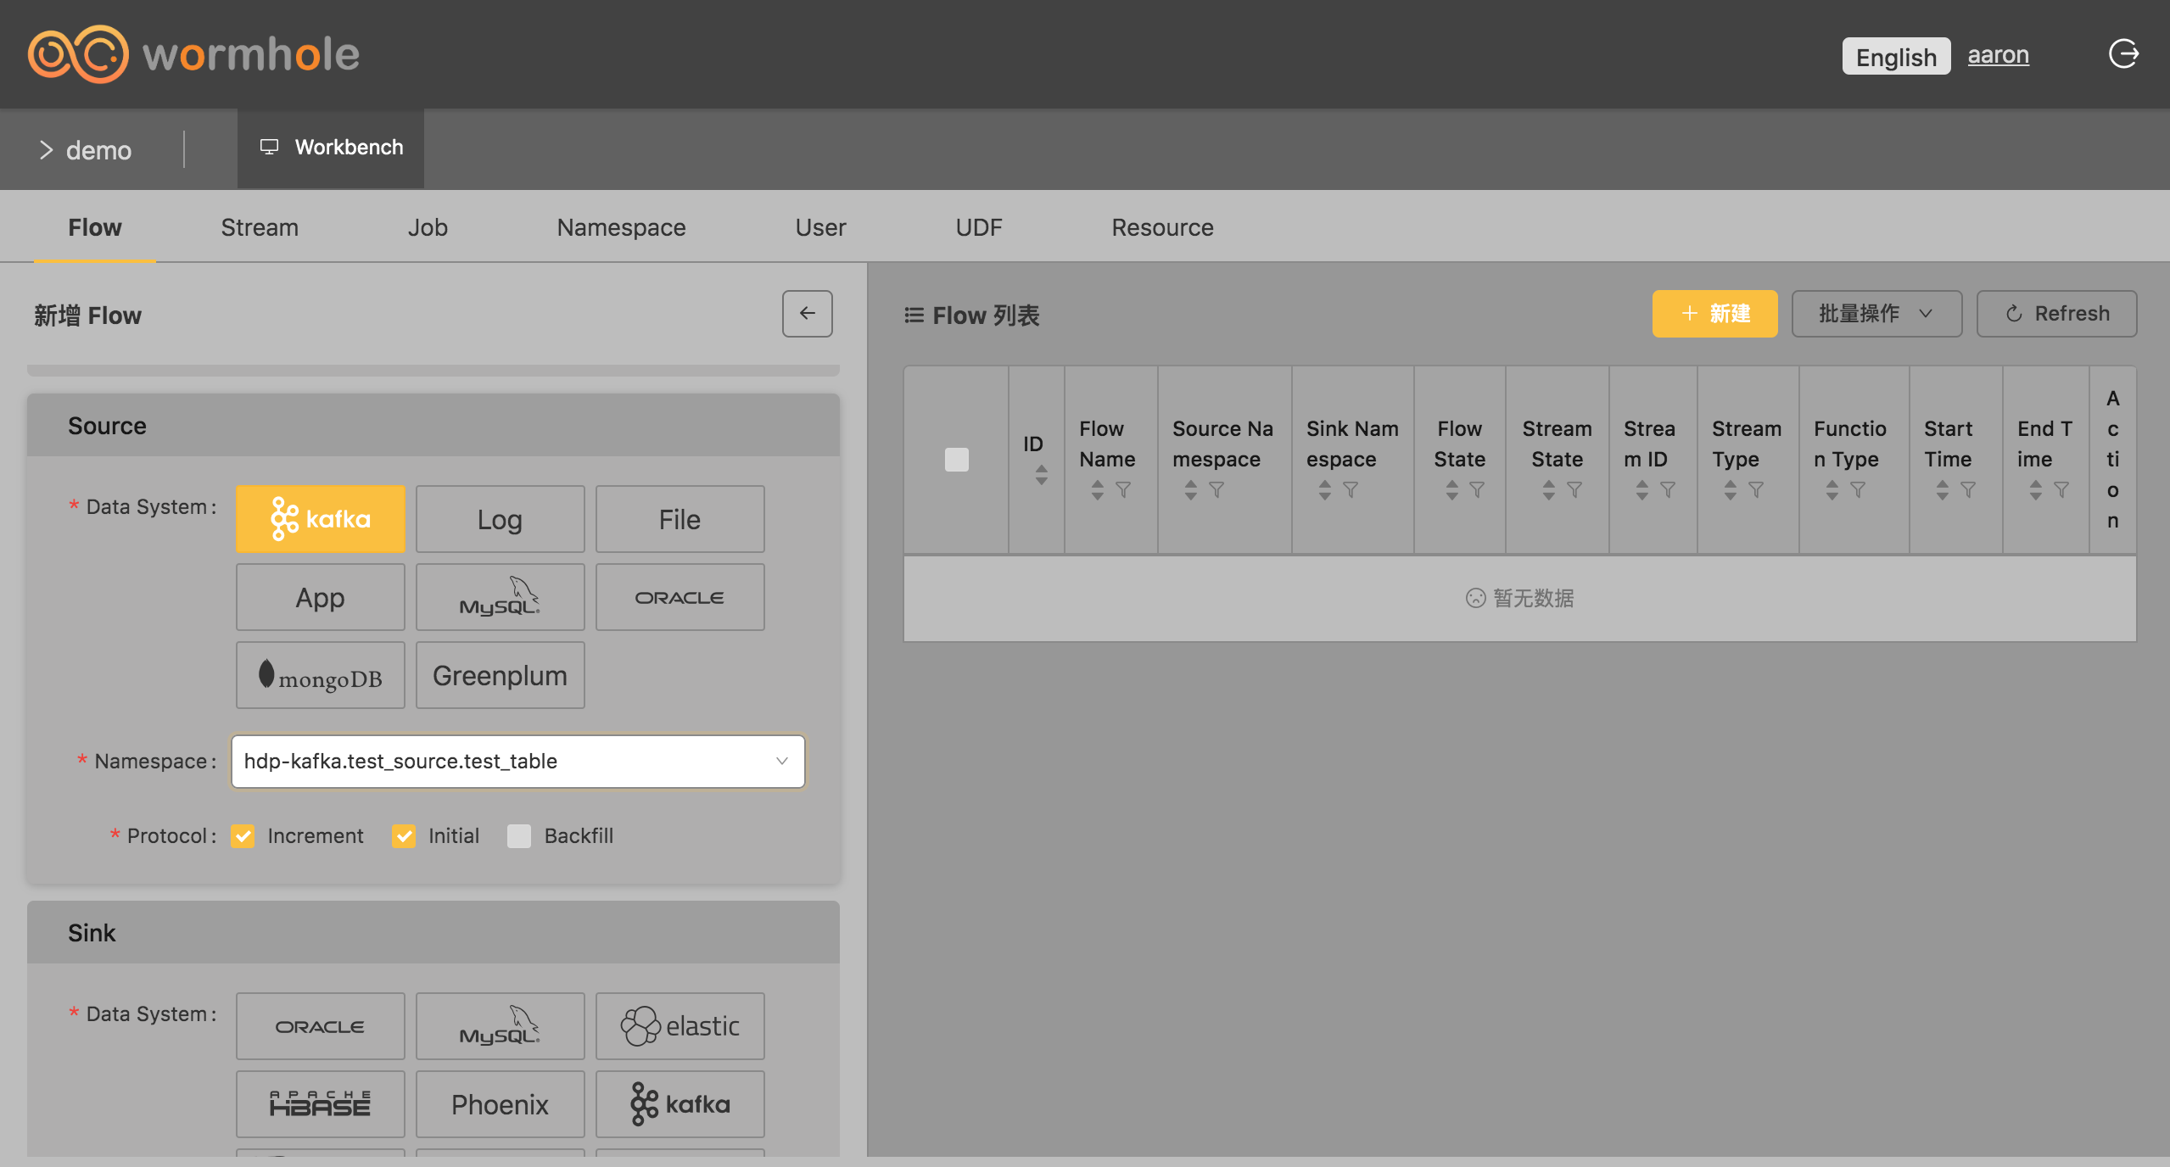The height and width of the screenshot is (1167, 2170).
Task: Switch to the Stream tab
Action: pos(260,227)
